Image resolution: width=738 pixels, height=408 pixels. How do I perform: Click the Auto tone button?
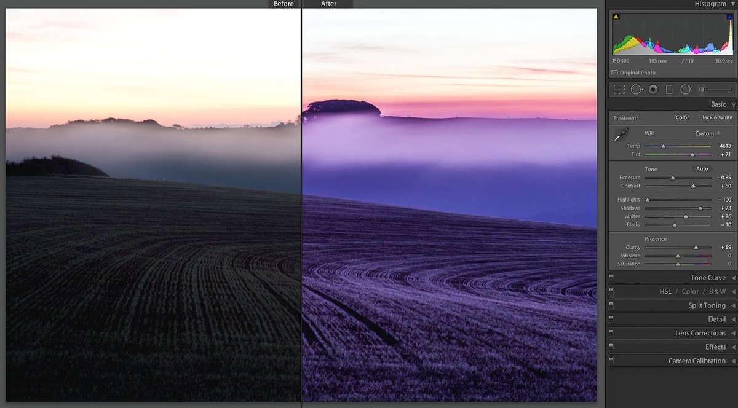point(702,168)
